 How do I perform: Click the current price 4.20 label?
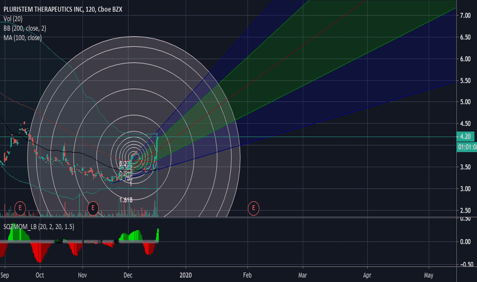[x=465, y=136]
